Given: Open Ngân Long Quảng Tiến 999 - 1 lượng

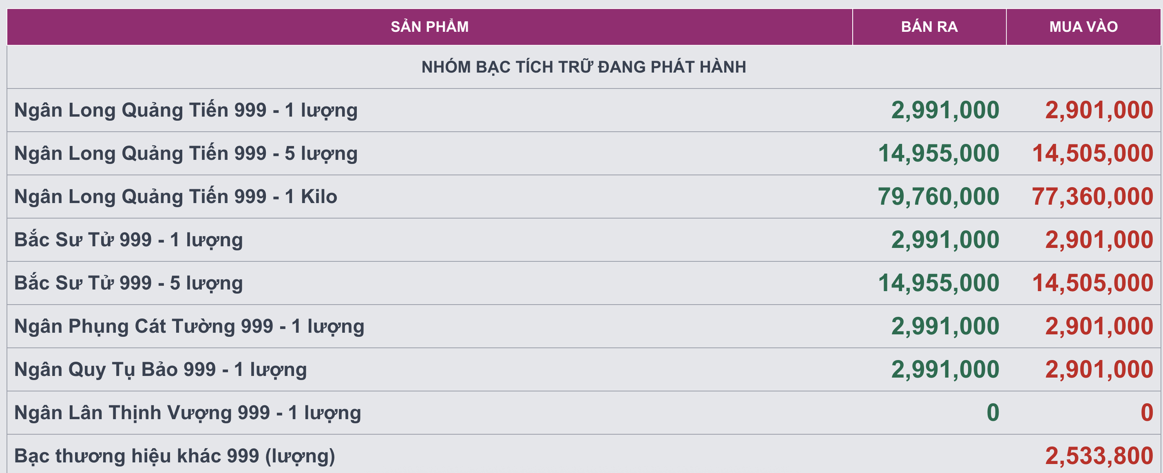Looking at the screenshot, I should pos(186,110).
